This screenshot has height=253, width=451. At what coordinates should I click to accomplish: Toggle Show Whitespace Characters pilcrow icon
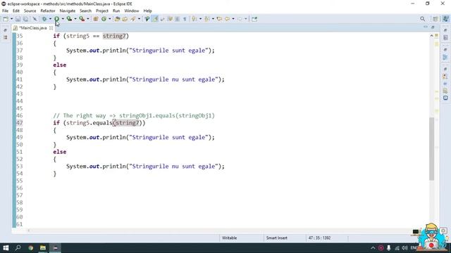coord(185,19)
